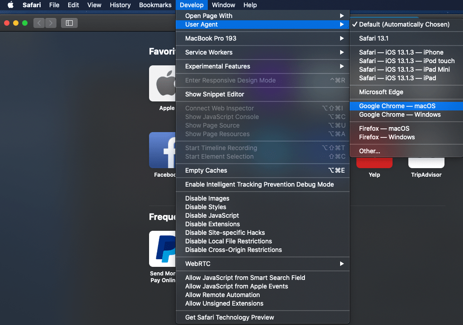463x325 pixels.
Task: Open the Help menu
Action: pyautogui.click(x=250, y=5)
